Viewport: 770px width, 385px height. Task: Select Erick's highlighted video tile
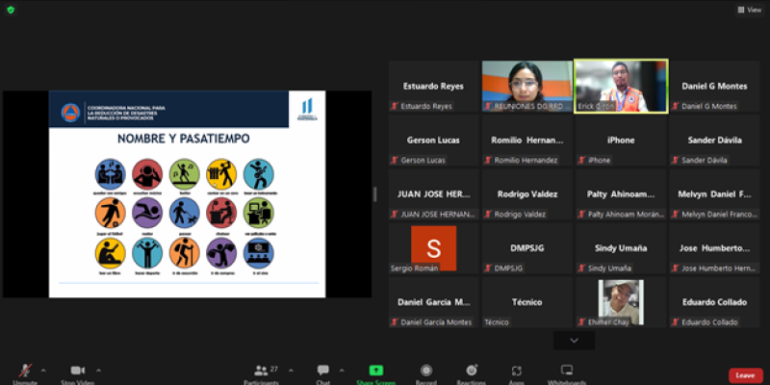coord(621,87)
